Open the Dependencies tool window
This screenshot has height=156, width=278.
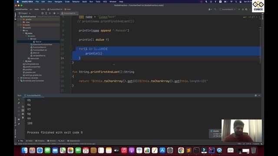pos(73,141)
